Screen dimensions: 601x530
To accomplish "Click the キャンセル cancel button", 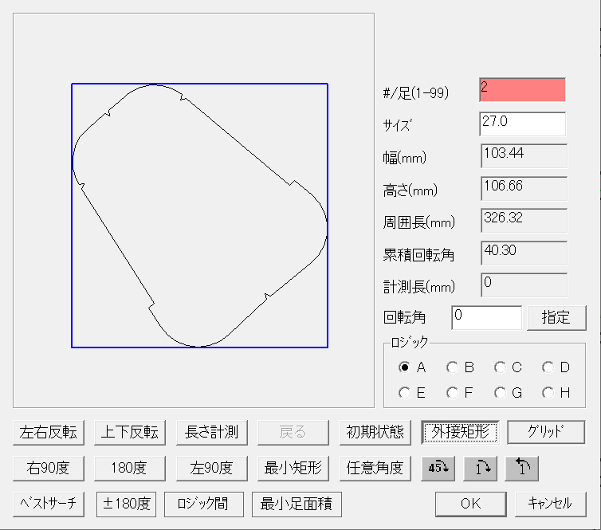I will point(551,504).
